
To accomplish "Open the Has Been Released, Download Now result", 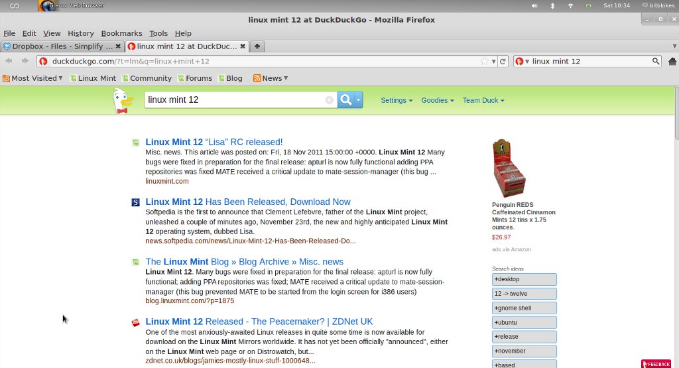I will 248,202.
